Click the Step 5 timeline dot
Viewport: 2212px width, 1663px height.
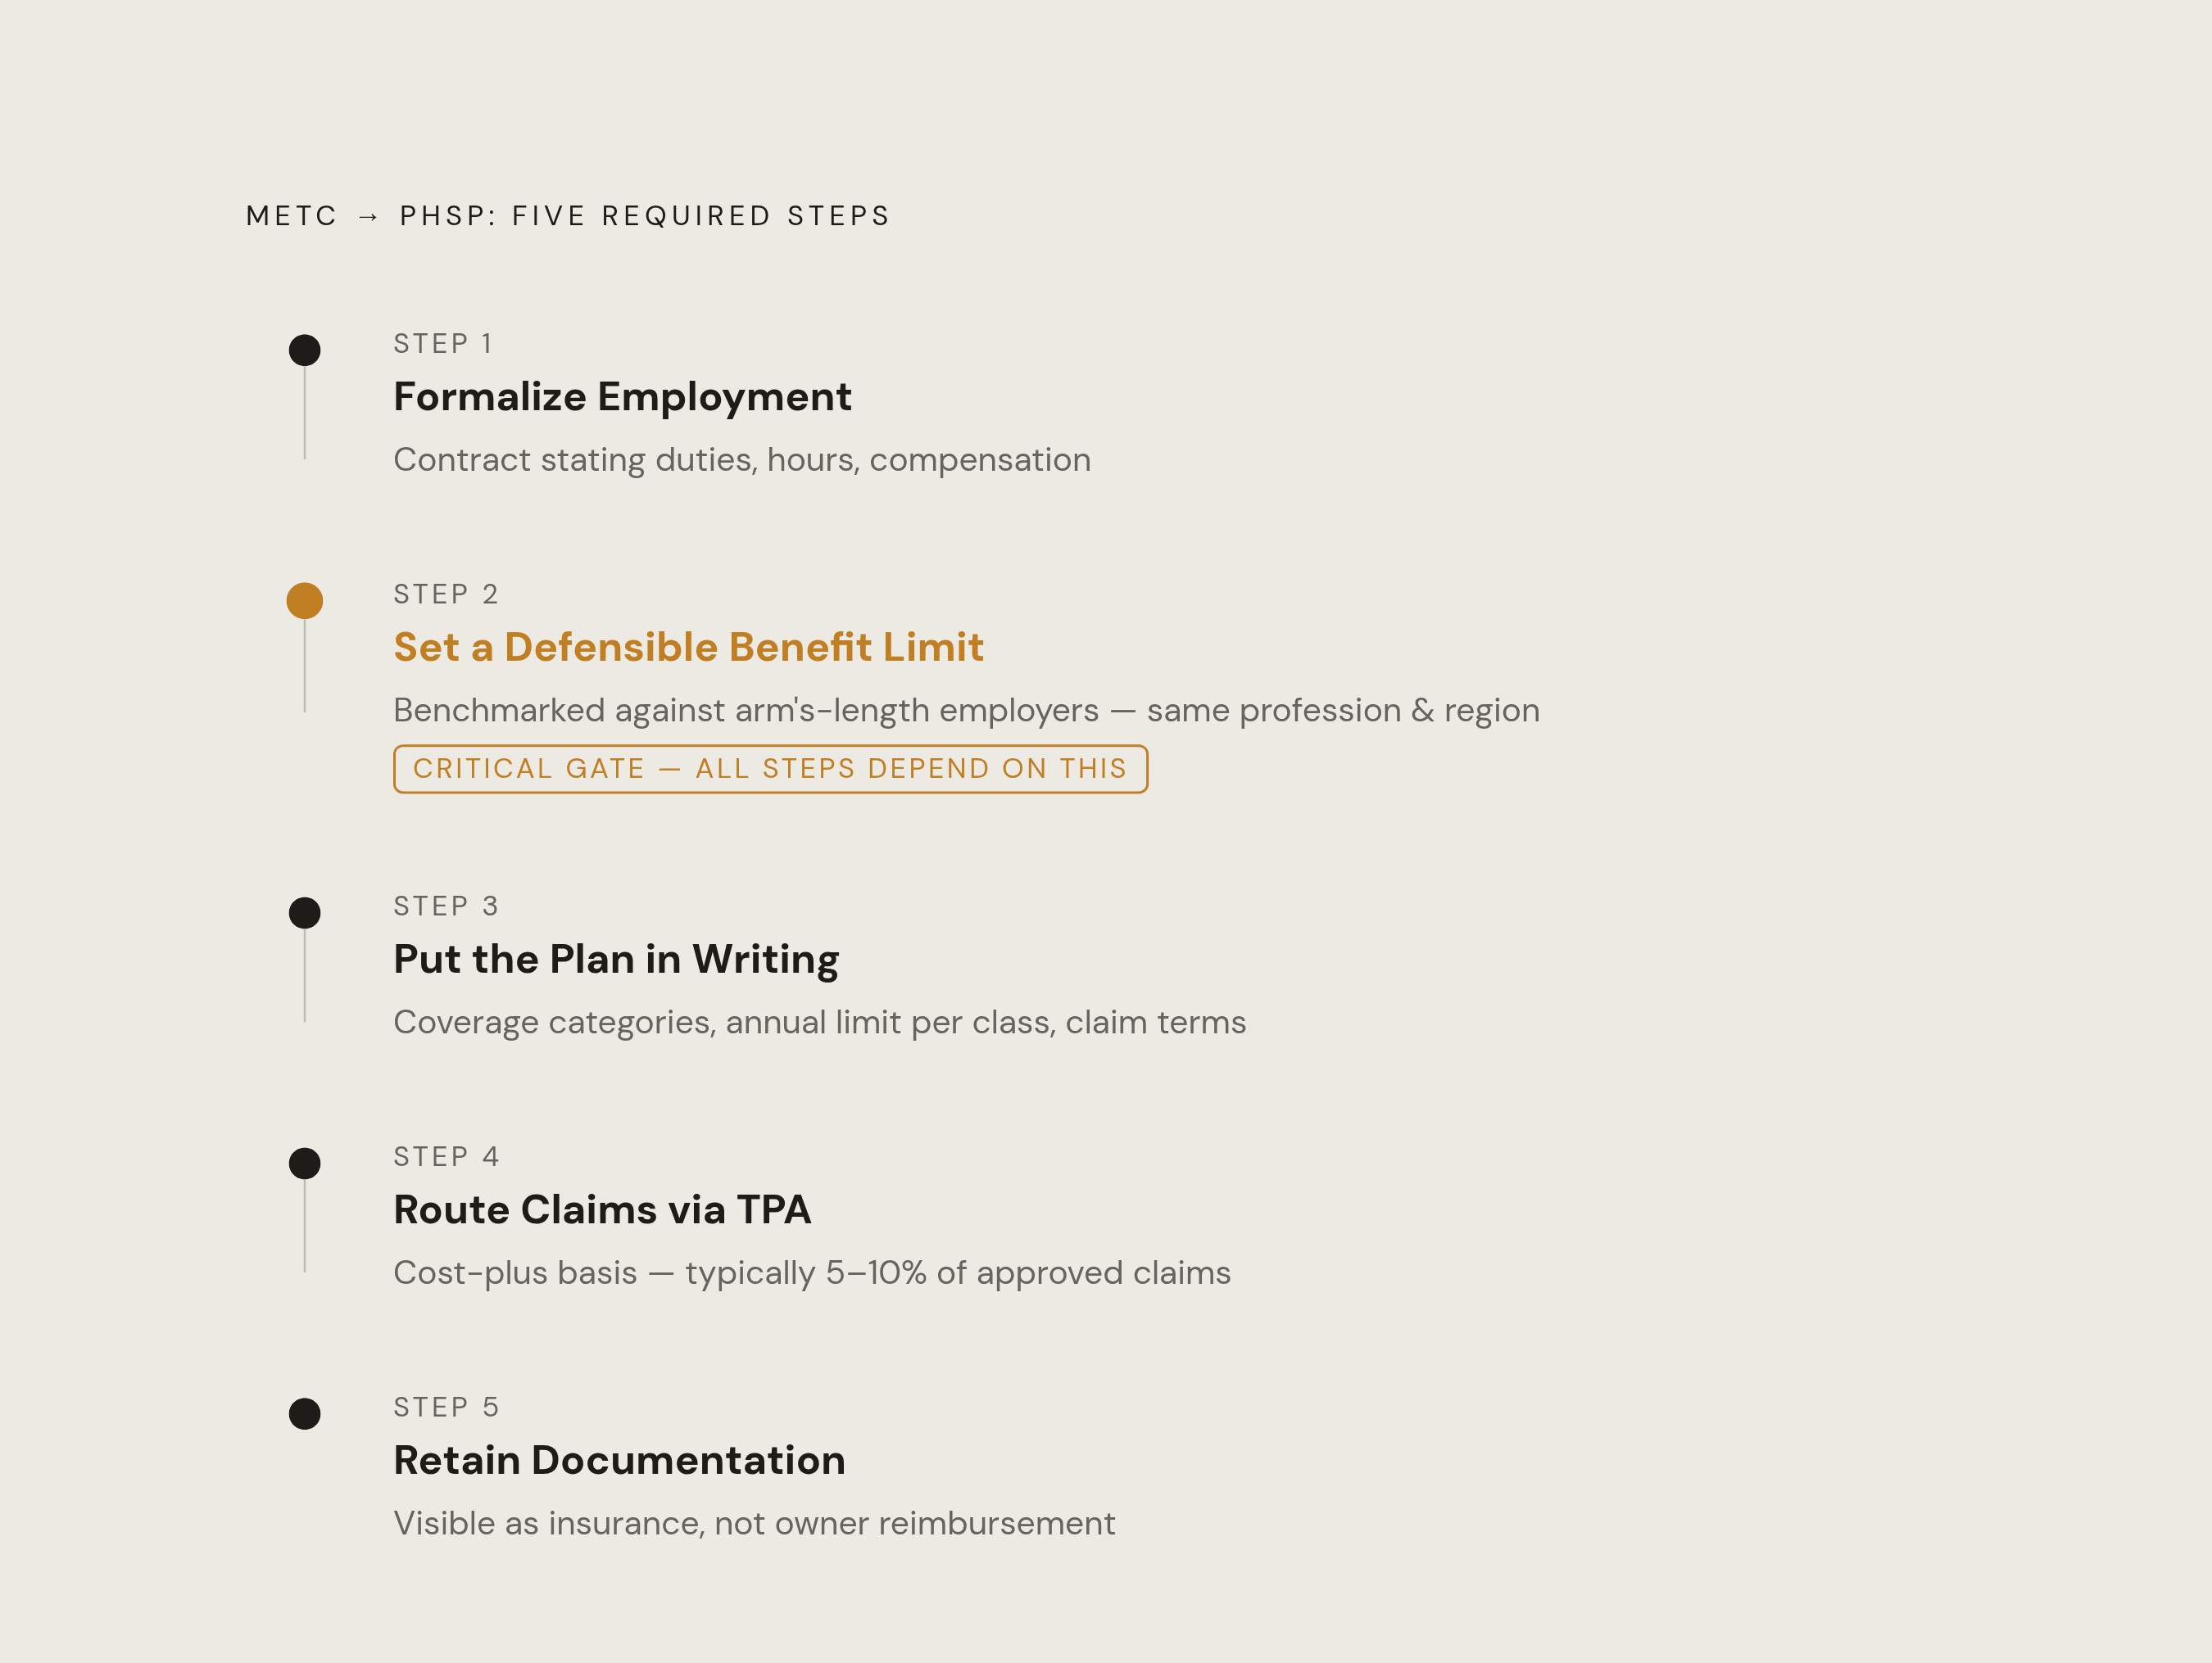[x=305, y=1413]
